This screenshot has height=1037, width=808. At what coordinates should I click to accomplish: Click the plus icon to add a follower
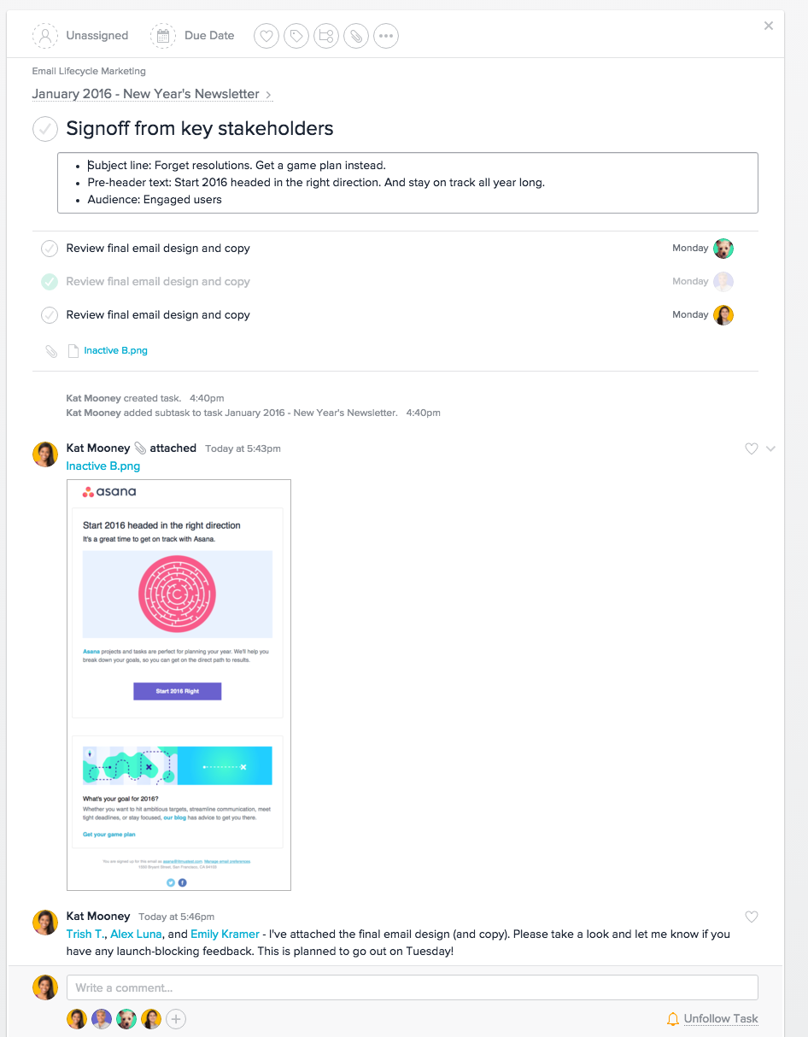click(x=176, y=1018)
